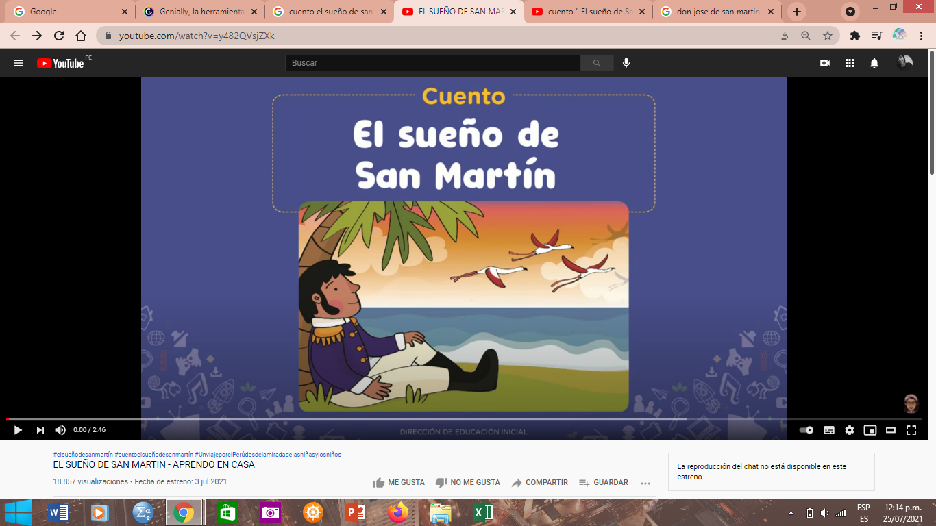Enter theater mode
Viewport: 936px width, 526px height.
[x=891, y=430]
